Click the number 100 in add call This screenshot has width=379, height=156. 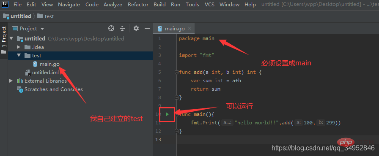308,123
